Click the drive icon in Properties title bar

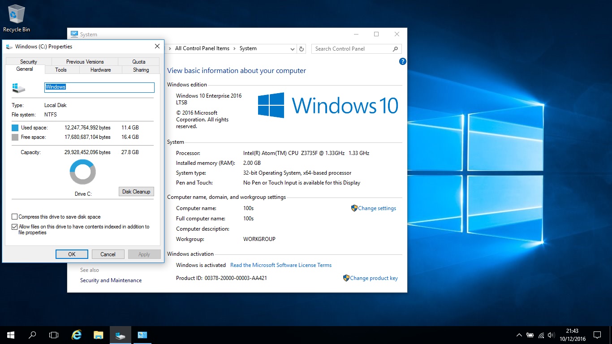tap(9, 47)
